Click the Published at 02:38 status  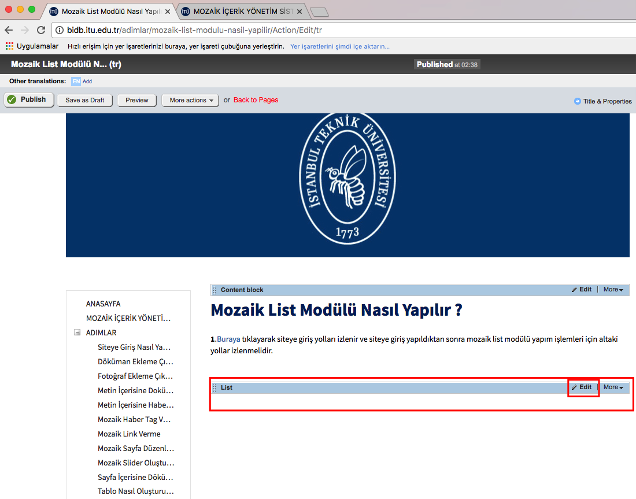[447, 65]
